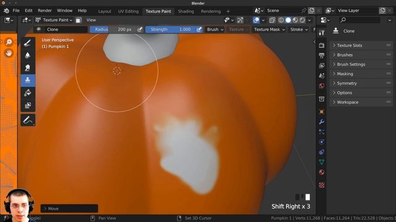Image resolution: width=396 pixels, height=222 pixels.
Task: Expand the Masking panel
Action: (x=361, y=74)
